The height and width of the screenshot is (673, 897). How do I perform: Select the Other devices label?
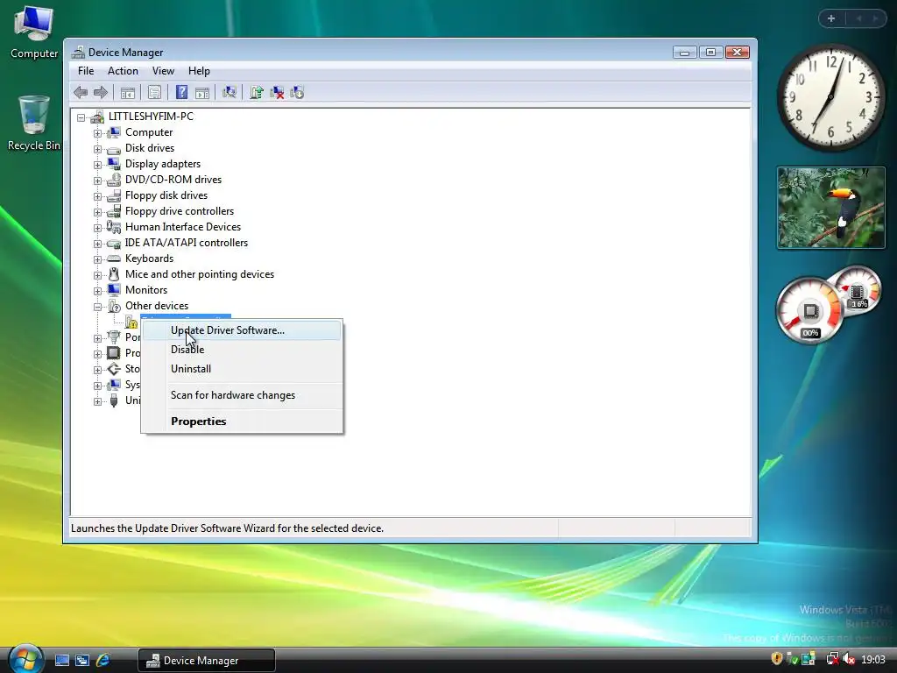point(157,306)
